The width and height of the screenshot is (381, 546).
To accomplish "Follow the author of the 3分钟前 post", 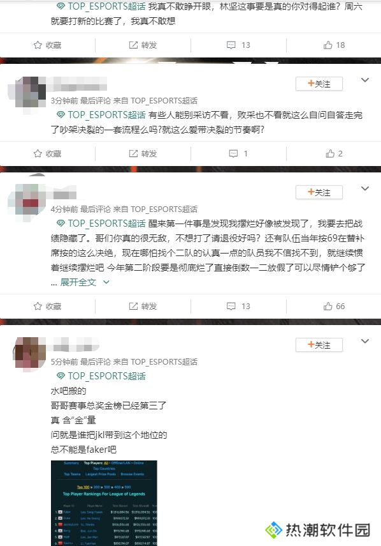I will (x=319, y=84).
